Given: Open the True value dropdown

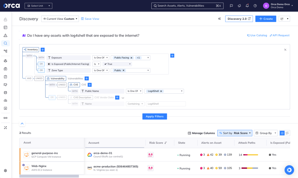Looking at the screenshot, I should click(x=117, y=64).
